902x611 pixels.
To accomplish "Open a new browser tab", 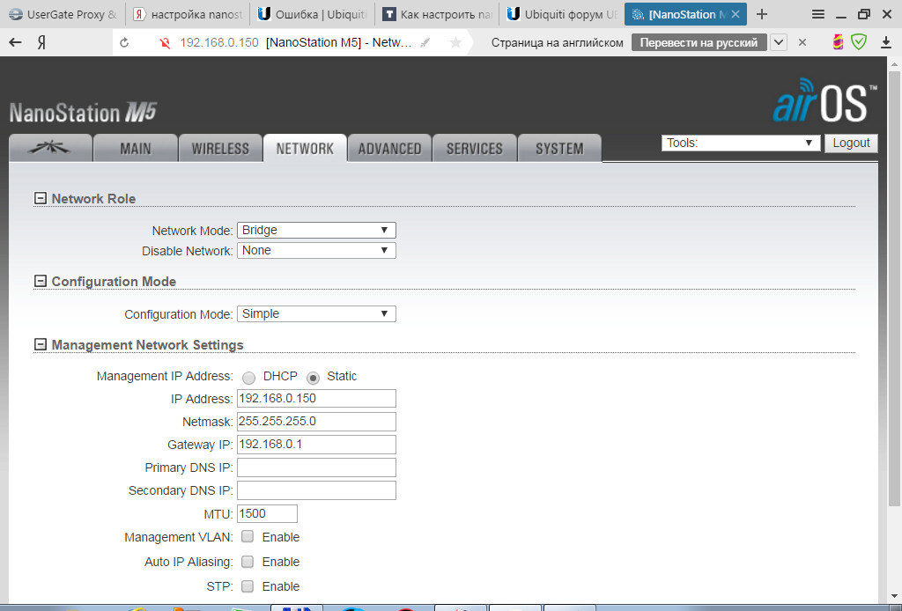I will 762,14.
